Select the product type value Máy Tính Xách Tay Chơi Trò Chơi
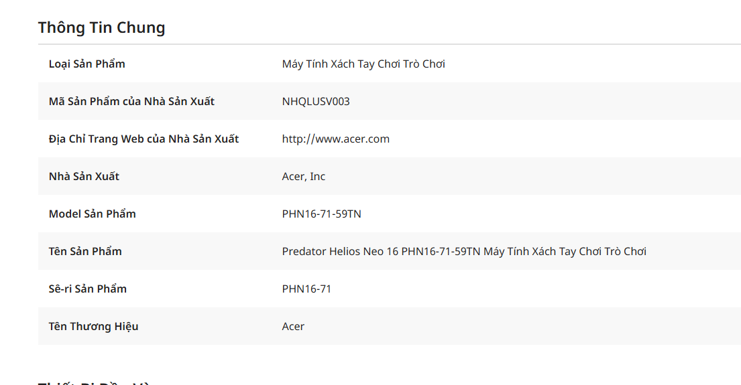The height and width of the screenshot is (385, 741). 363,64
